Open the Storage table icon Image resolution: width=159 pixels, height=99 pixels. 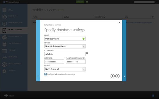[x=4, y=51]
